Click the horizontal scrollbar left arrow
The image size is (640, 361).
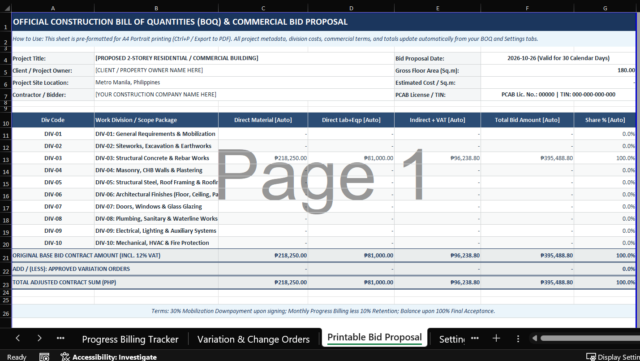click(534, 338)
